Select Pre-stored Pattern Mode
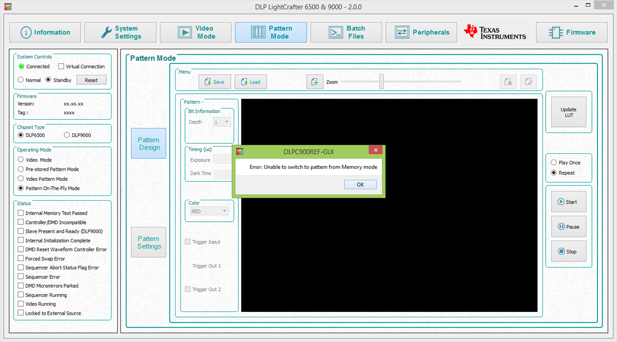This screenshot has height=342, width=617. tap(21, 169)
